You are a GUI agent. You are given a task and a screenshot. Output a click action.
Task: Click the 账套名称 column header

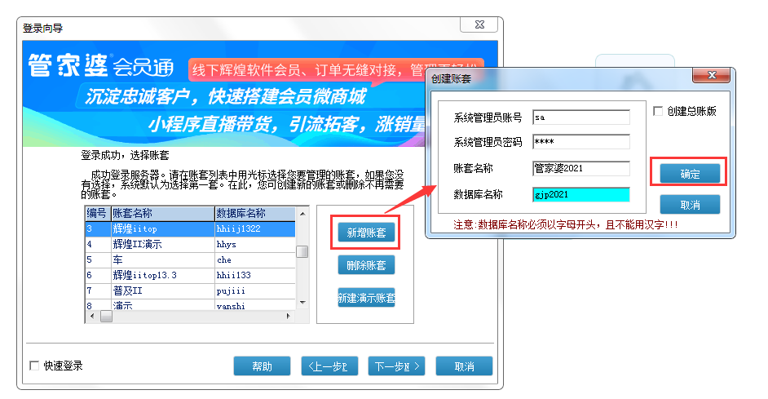coord(162,213)
